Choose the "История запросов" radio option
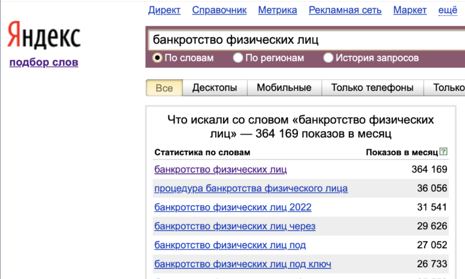The image size is (465, 279). click(328, 58)
